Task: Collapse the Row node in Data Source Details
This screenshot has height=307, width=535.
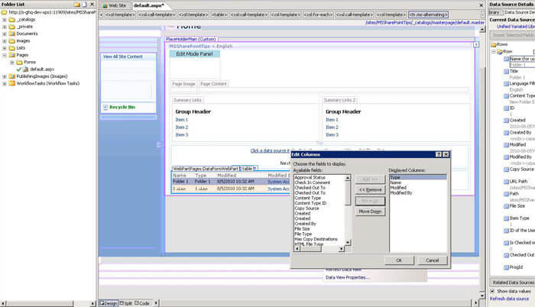Action: point(494,51)
